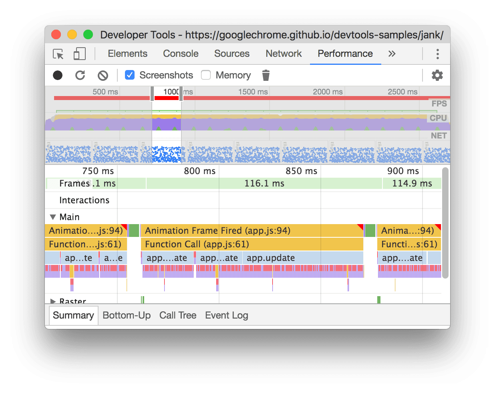
Task: Start recording a new performance profile
Action: (57, 75)
